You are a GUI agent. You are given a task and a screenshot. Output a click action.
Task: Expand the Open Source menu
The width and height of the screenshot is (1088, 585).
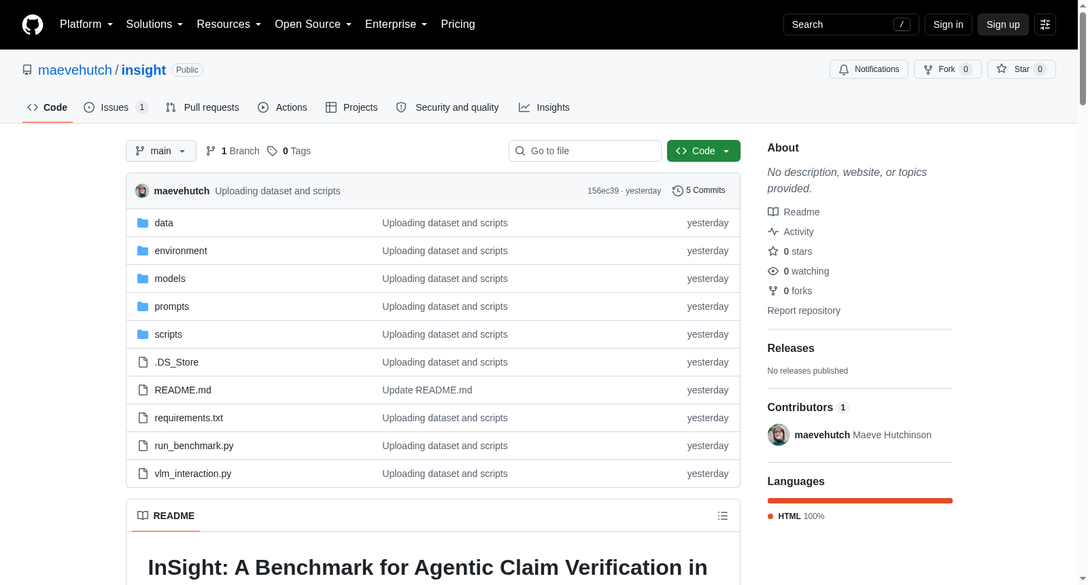click(313, 24)
